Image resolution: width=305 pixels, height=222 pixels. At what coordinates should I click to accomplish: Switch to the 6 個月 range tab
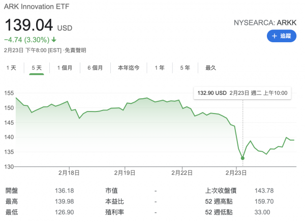[95, 68]
